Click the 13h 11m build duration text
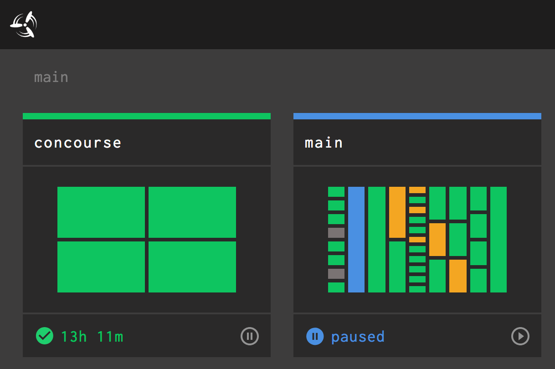This screenshot has height=369, width=555. 92,337
